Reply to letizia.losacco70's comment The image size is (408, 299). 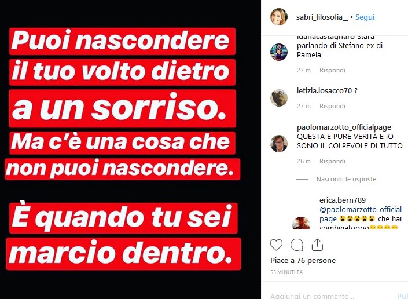(332, 106)
